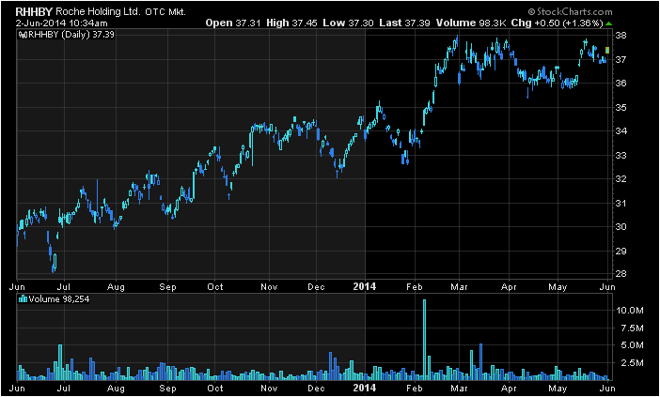This screenshot has height=397, width=660.
Task: Click the 2014 label on volume panel time axis
Action: [x=365, y=387]
